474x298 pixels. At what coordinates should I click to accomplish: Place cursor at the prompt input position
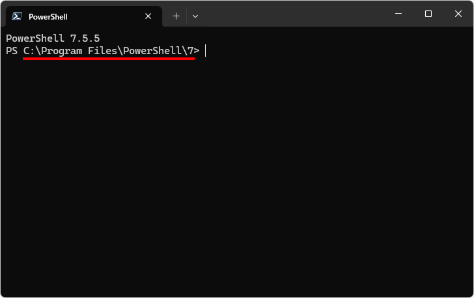tap(206, 51)
